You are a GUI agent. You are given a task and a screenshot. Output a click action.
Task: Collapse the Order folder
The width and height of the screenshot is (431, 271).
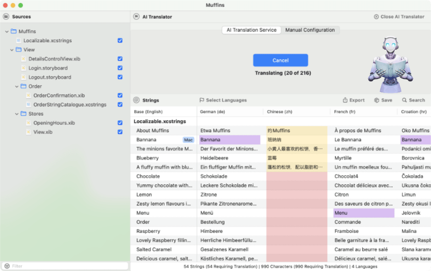click(17, 87)
